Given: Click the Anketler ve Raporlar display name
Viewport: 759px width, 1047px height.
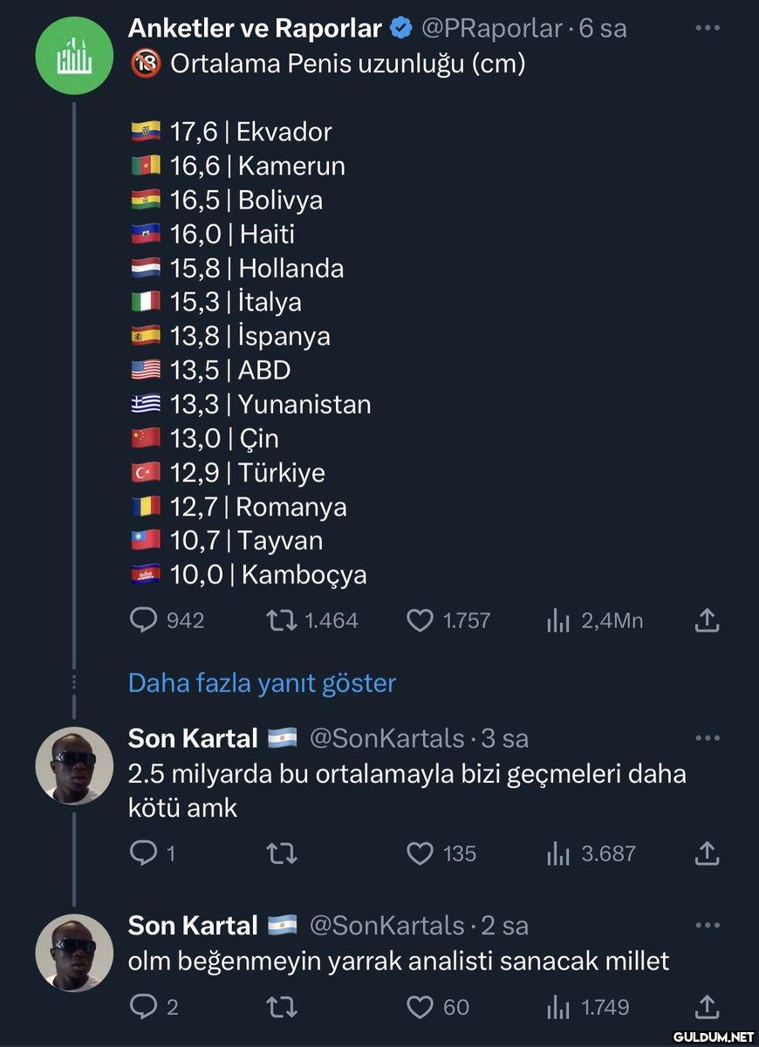Looking at the screenshot, I should [255, 28].
